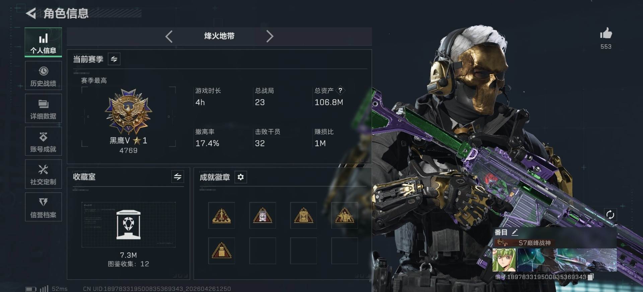The height and width of the screenshot is (292, 643).
Task: Toggle the 收藏室 swap button
Action: (177, 176)
